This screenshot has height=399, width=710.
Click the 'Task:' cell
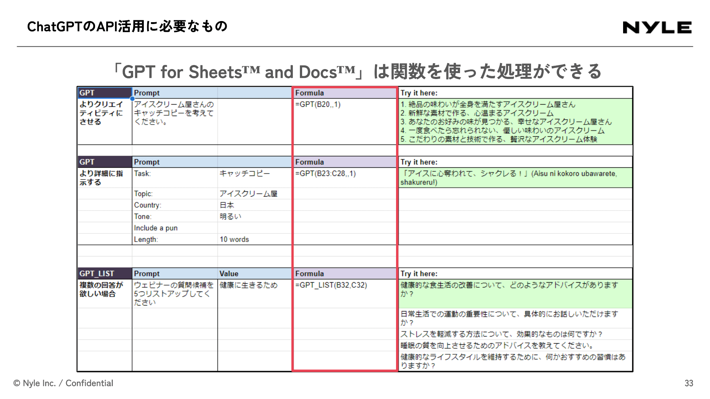[x=175, y=178]
